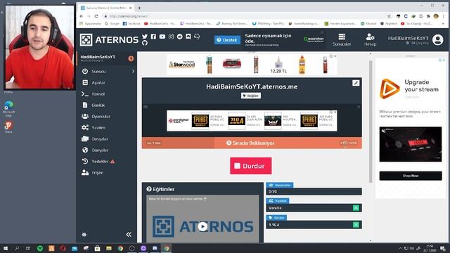Open Microsoft Edge desktop shortcut

(x=8, y=109)
